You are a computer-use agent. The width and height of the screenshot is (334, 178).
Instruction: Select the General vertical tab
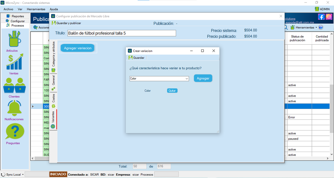[53, 83]
